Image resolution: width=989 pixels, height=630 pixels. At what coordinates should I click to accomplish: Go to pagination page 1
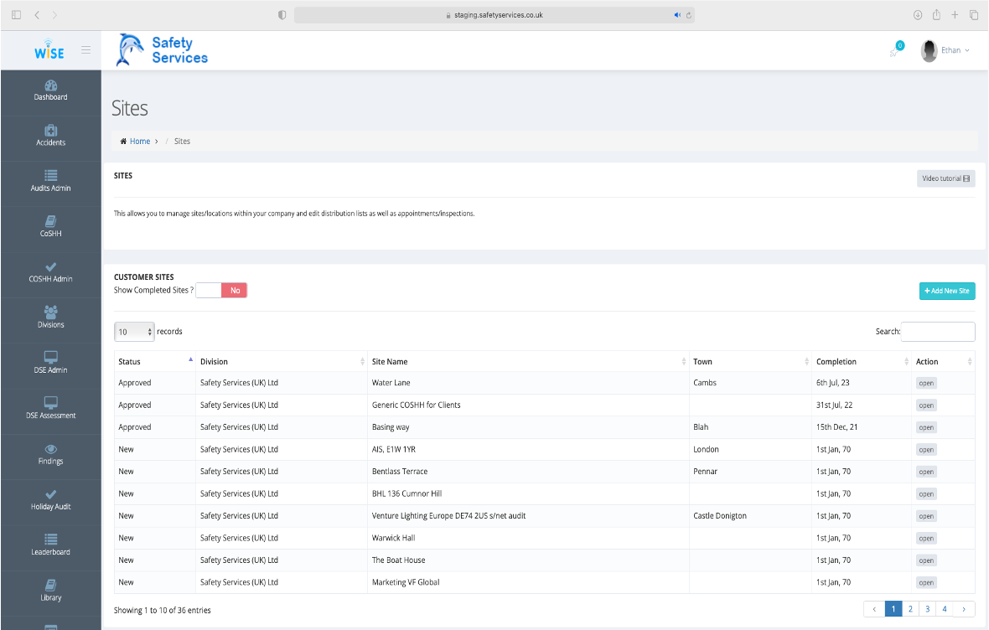coord(893,609)
